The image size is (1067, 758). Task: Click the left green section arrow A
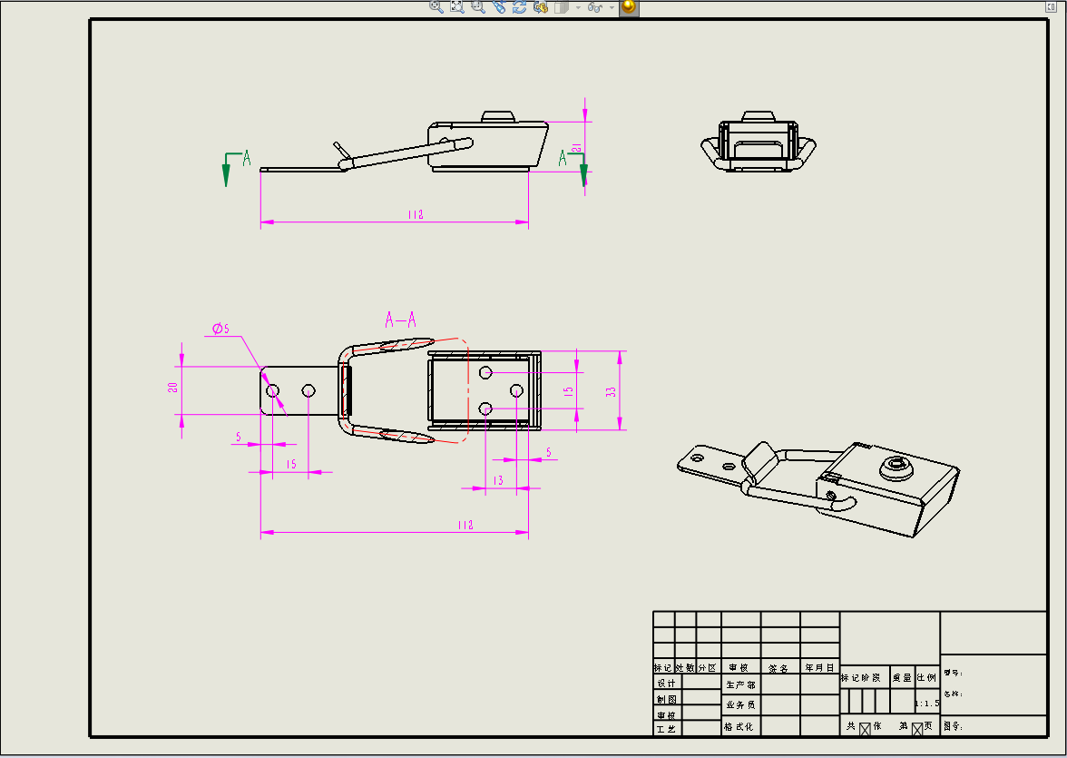tap(236, 168)
